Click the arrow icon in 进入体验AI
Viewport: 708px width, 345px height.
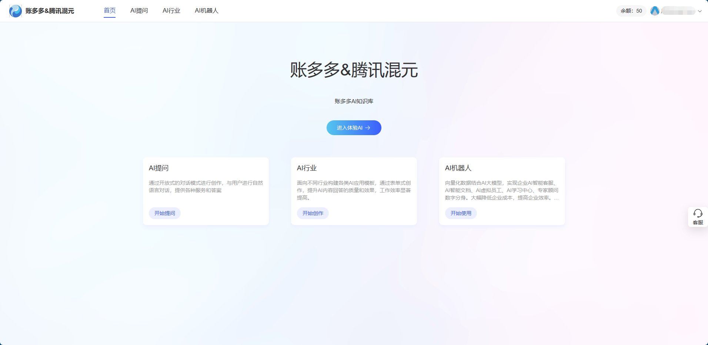tap(368, 128)
